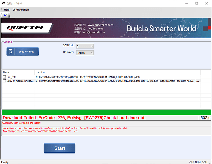
Task: Click the blue about icon in toolbar
Action: pyautogui.click(x=5, y=15)
